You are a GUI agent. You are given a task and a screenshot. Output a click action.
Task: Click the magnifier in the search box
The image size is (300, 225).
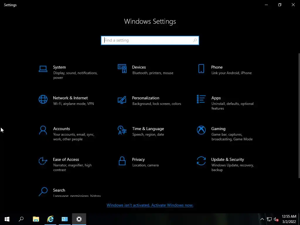pyautogui.click(x=195, y=40)
